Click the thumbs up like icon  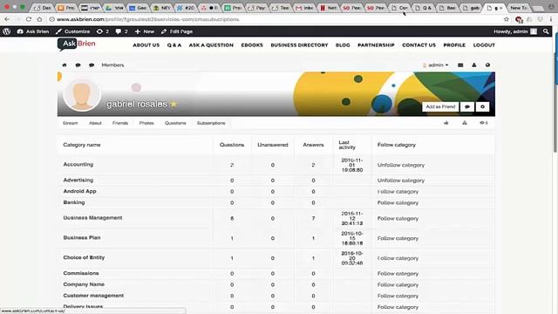[446, 123]
